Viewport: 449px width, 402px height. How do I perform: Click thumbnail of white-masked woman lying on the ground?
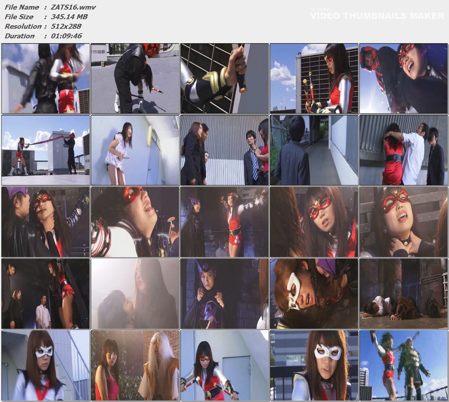(314, 294)
